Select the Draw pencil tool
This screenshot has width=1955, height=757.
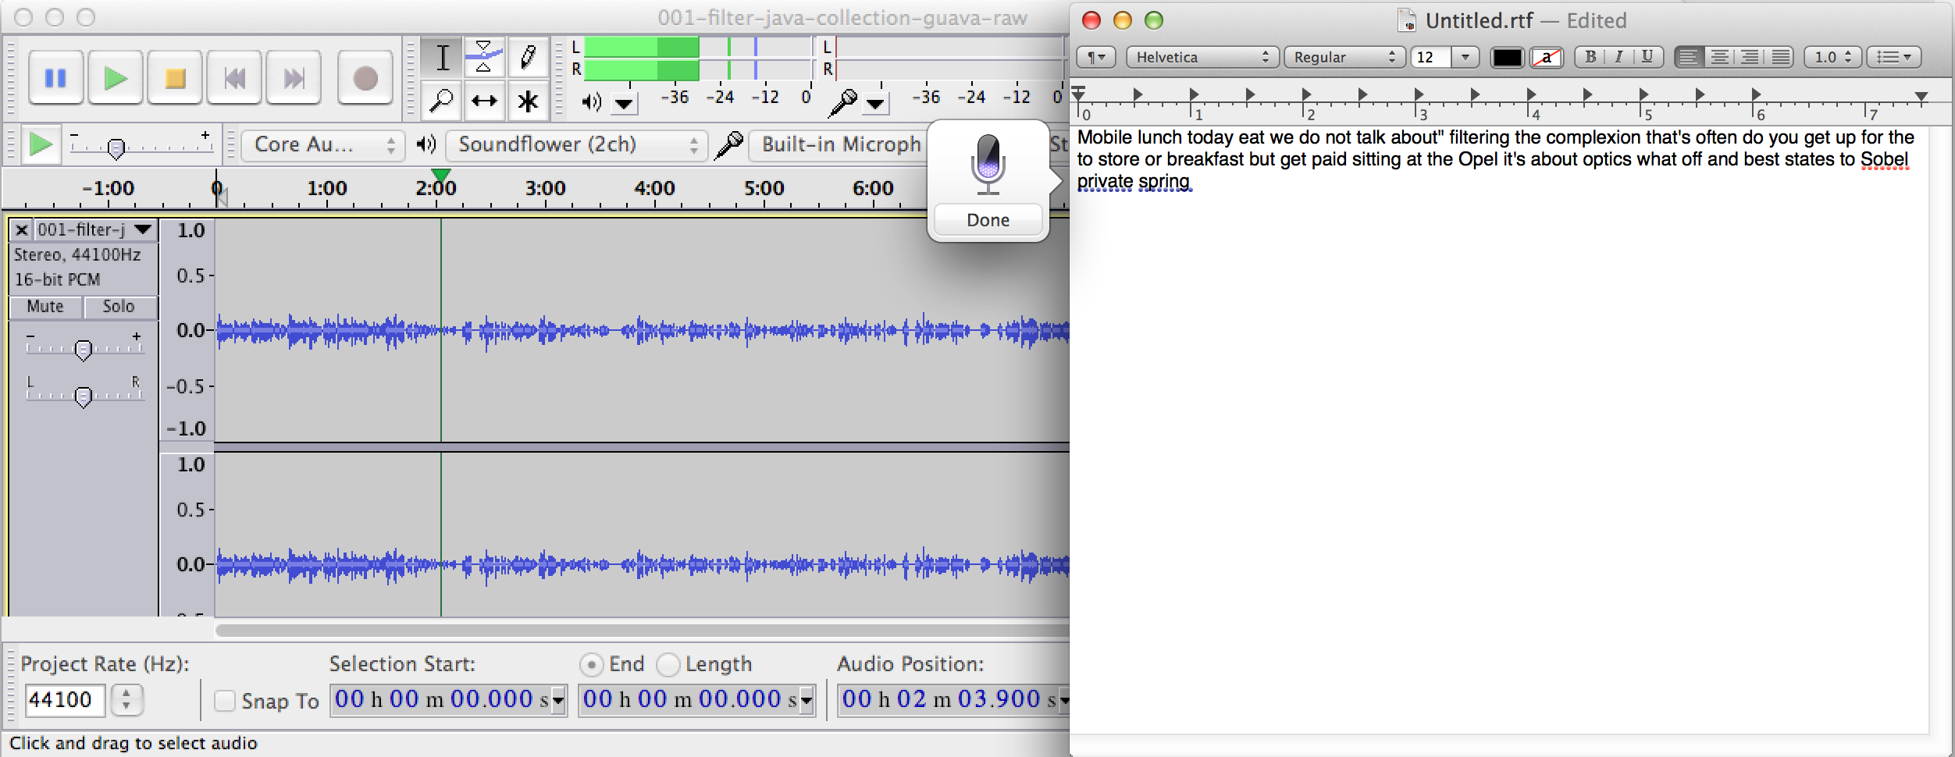[x=528, y=57]
